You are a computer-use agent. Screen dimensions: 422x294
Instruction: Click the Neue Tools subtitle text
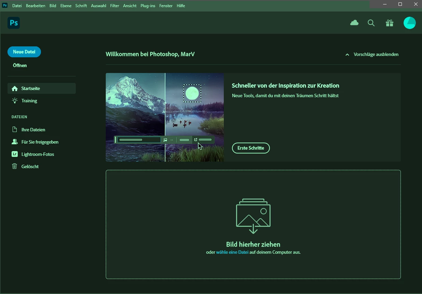coord(285,95)
